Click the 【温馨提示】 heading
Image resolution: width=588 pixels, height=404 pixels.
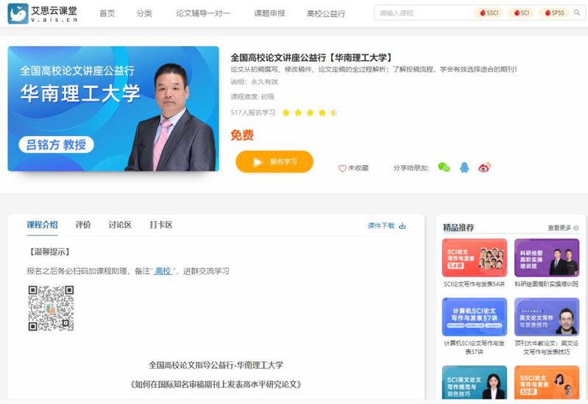point(49,252)
